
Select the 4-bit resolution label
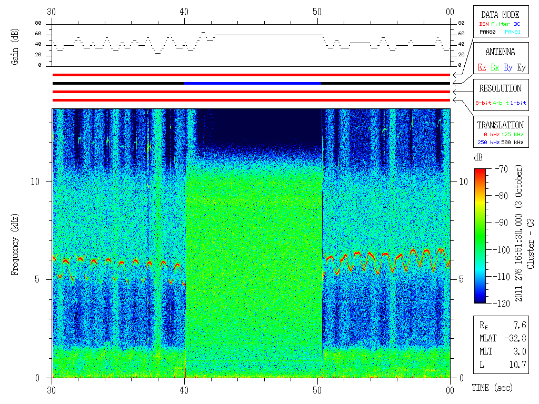(501, 103)
